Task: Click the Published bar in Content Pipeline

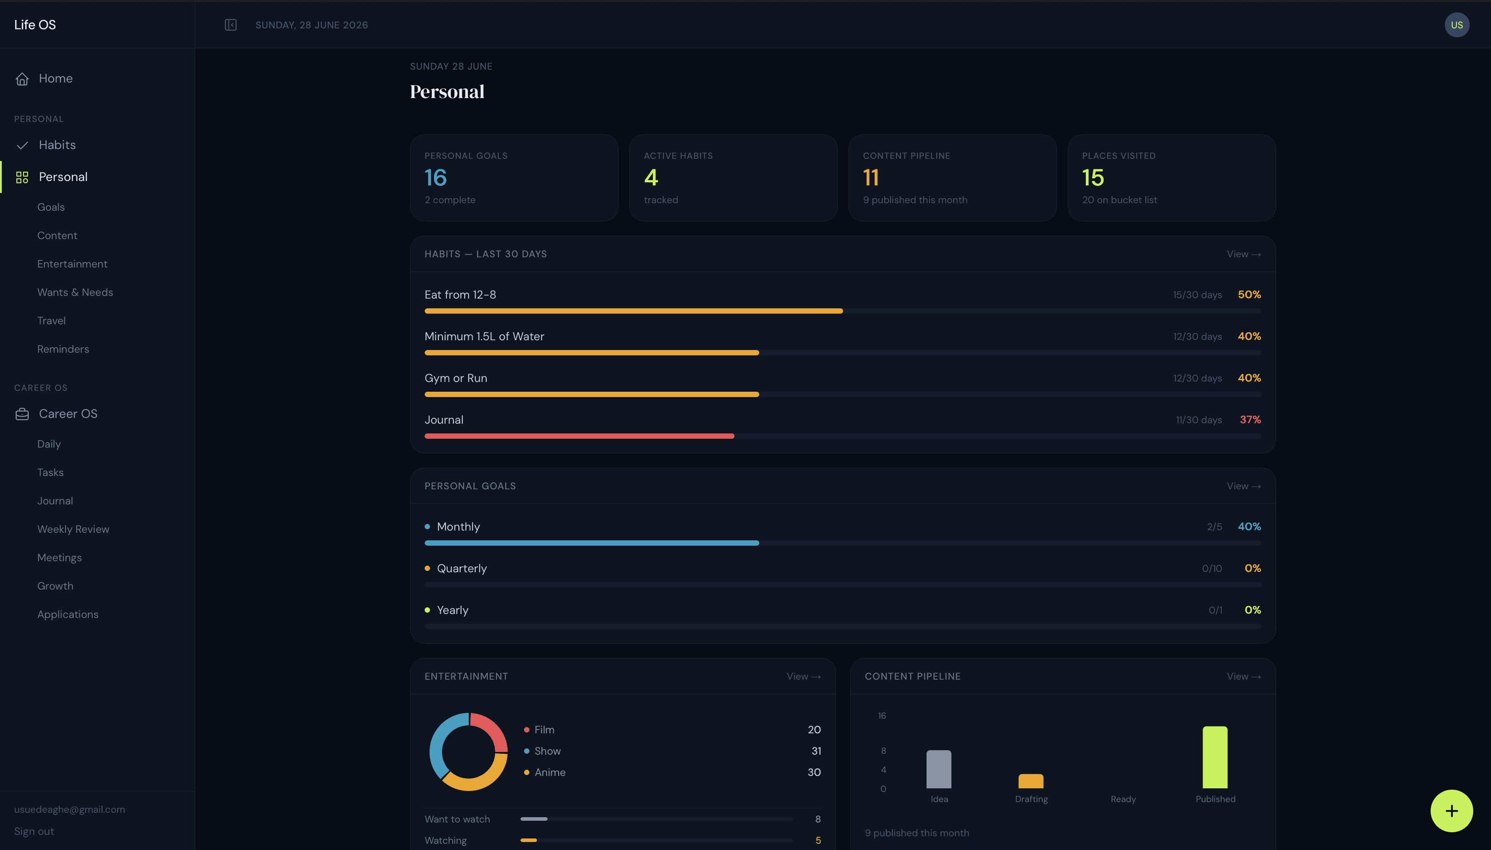Action: [x=1215, y=757]
